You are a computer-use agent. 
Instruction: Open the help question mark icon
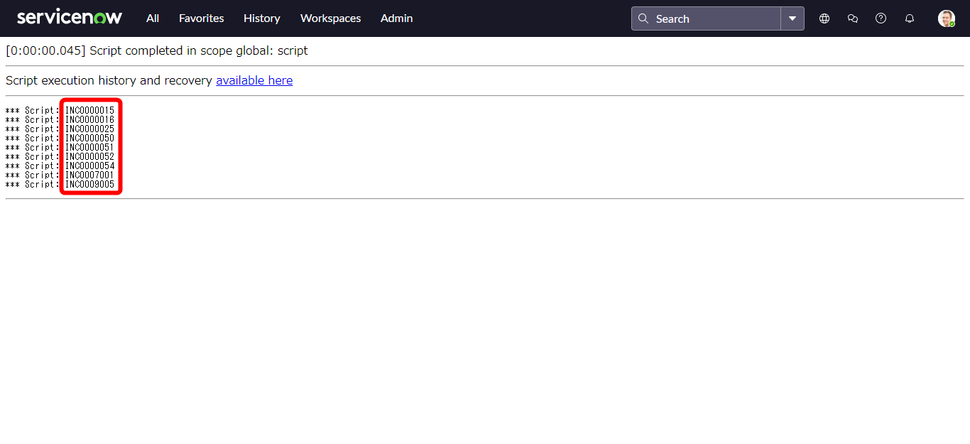(x=881, y=18)
